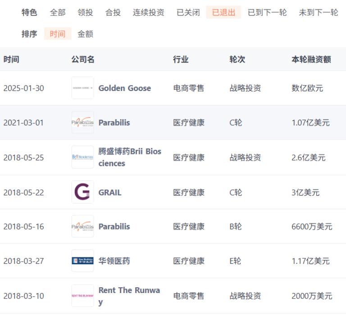Viewport: 346px width, 316px height.
Task: Select the date 2018-03-27
Action: tap(23, 261)
